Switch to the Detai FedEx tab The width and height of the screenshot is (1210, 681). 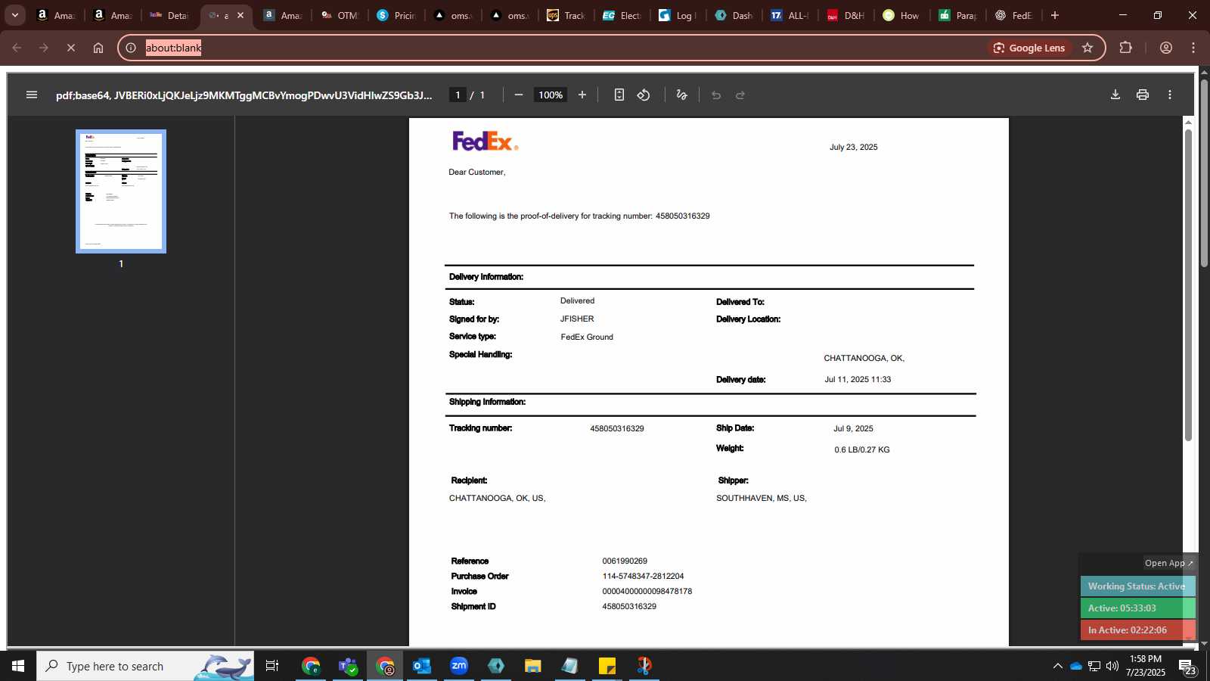pyautogui.click(x=169, y=15)
